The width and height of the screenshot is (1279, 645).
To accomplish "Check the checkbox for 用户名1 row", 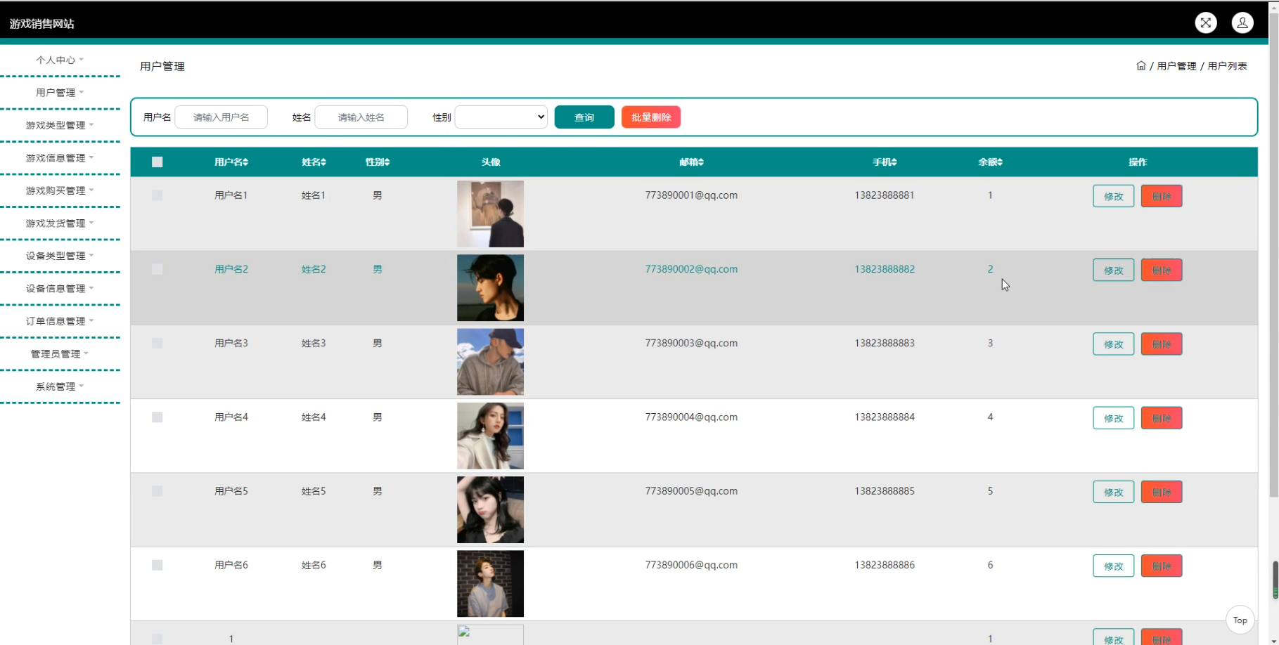I will [x=158, y=195].
